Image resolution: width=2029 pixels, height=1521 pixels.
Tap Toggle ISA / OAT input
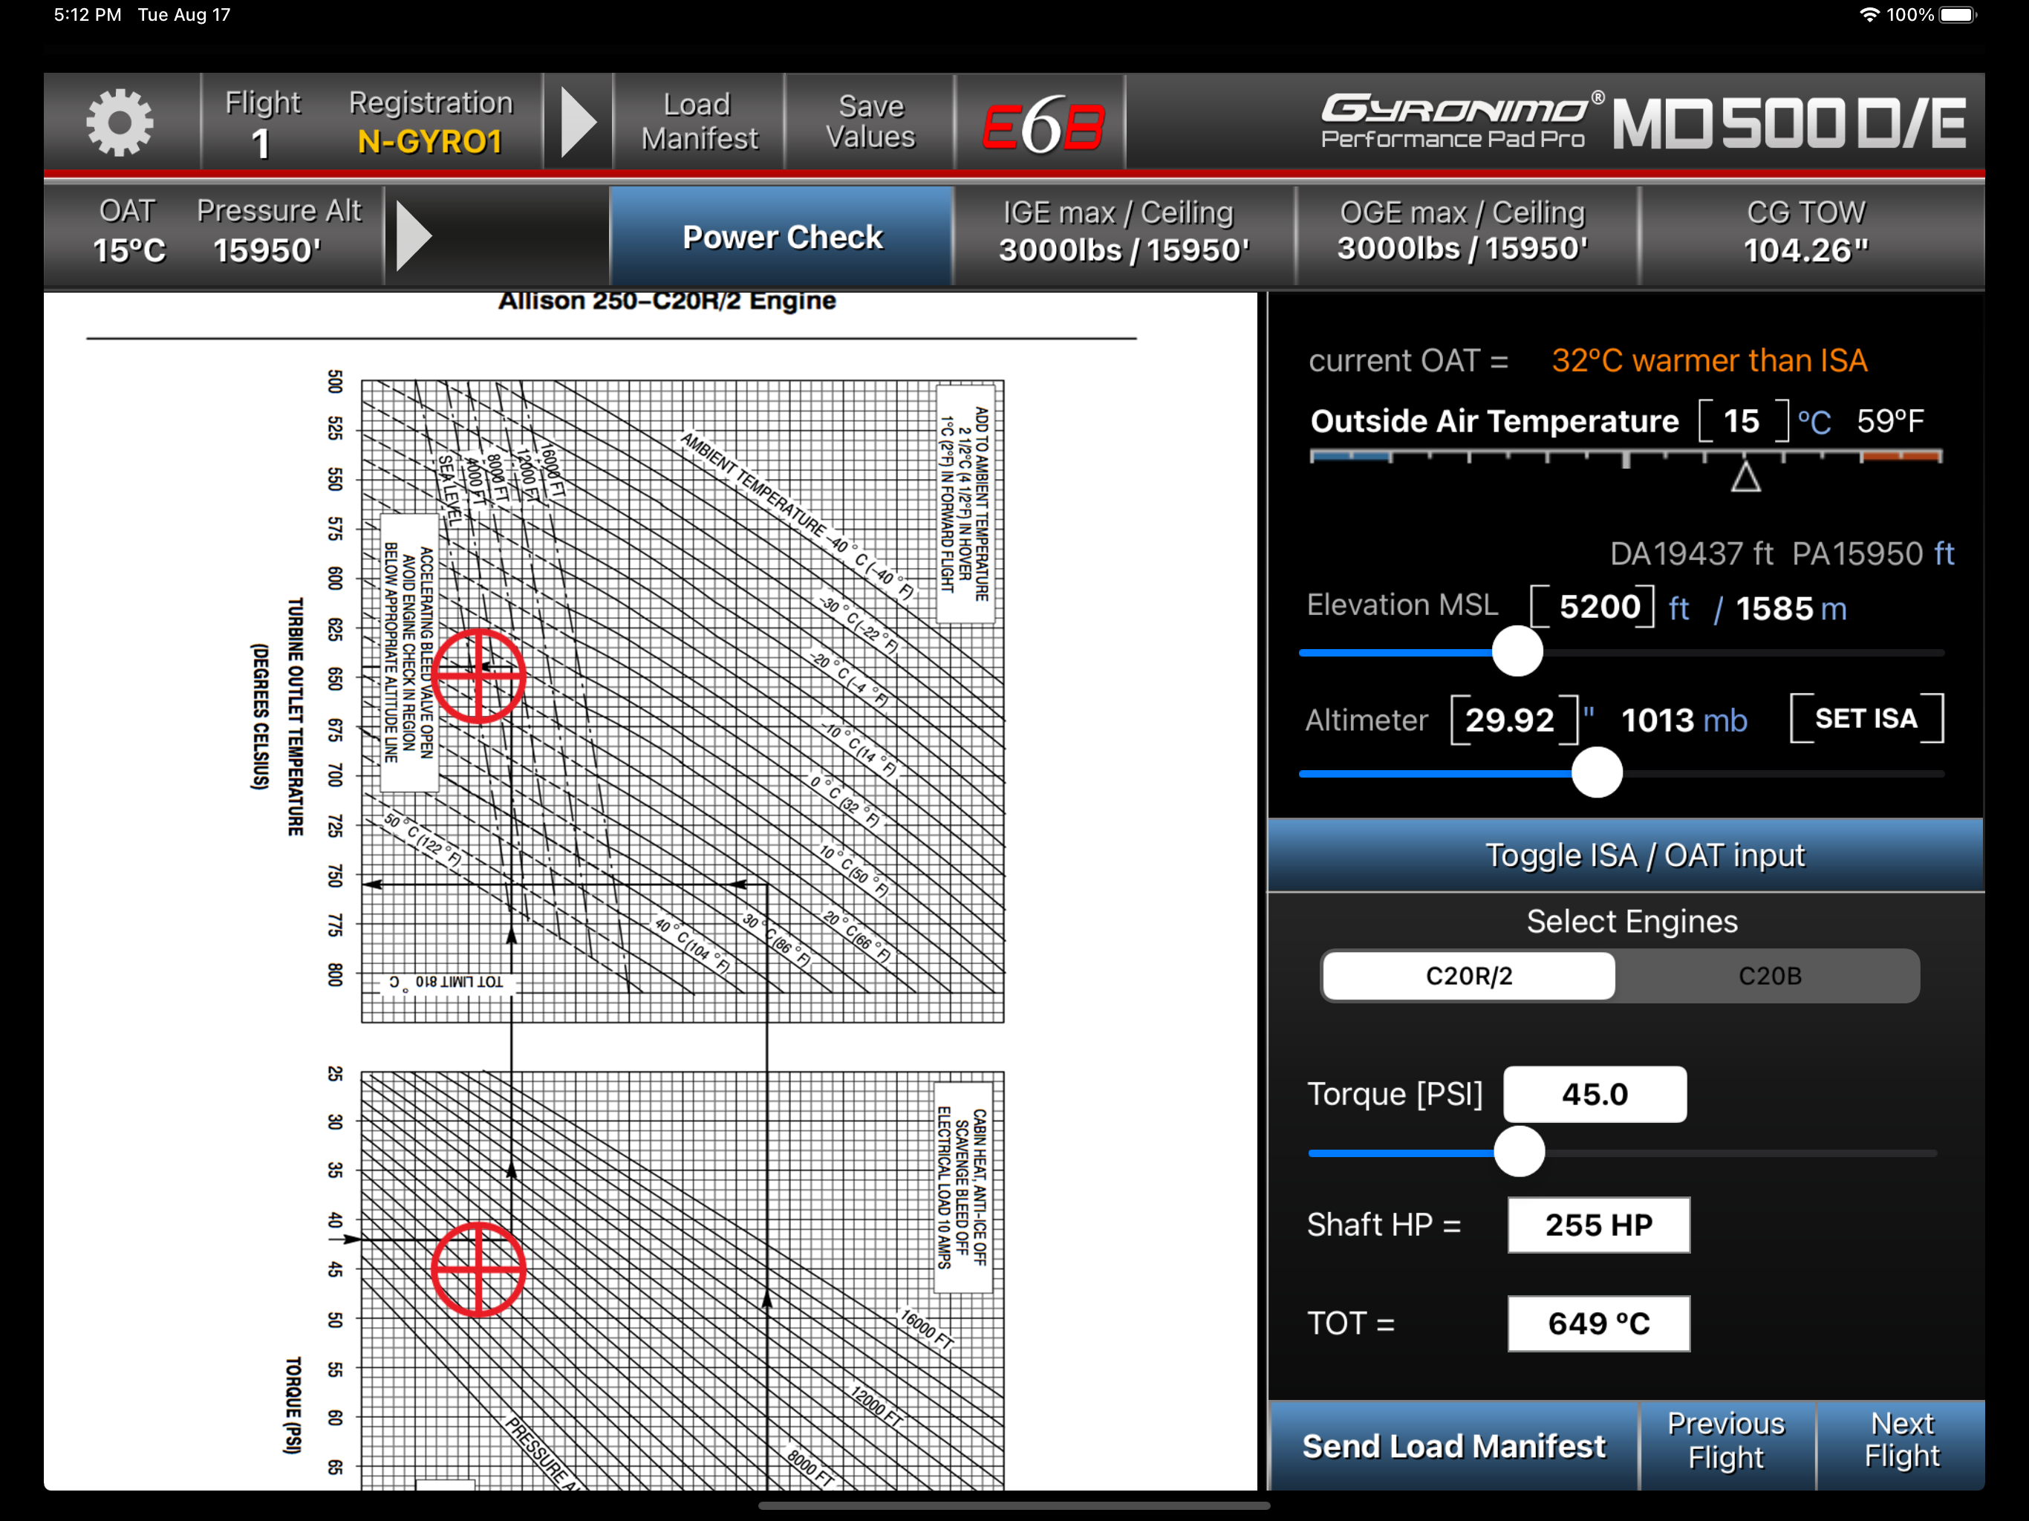coord(1626,855)
